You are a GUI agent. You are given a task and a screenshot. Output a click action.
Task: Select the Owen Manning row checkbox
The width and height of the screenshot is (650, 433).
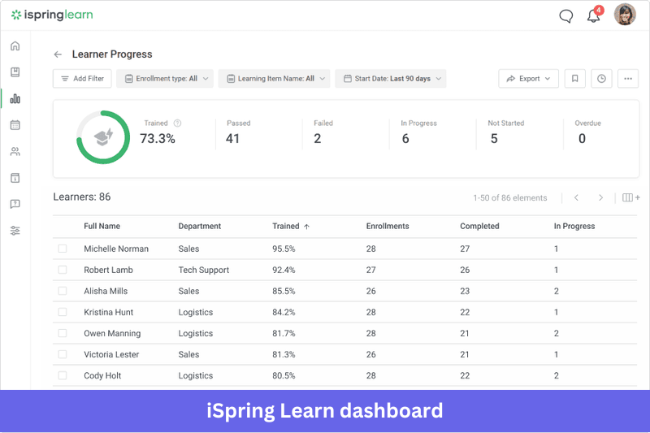click(x=63, y=333)
